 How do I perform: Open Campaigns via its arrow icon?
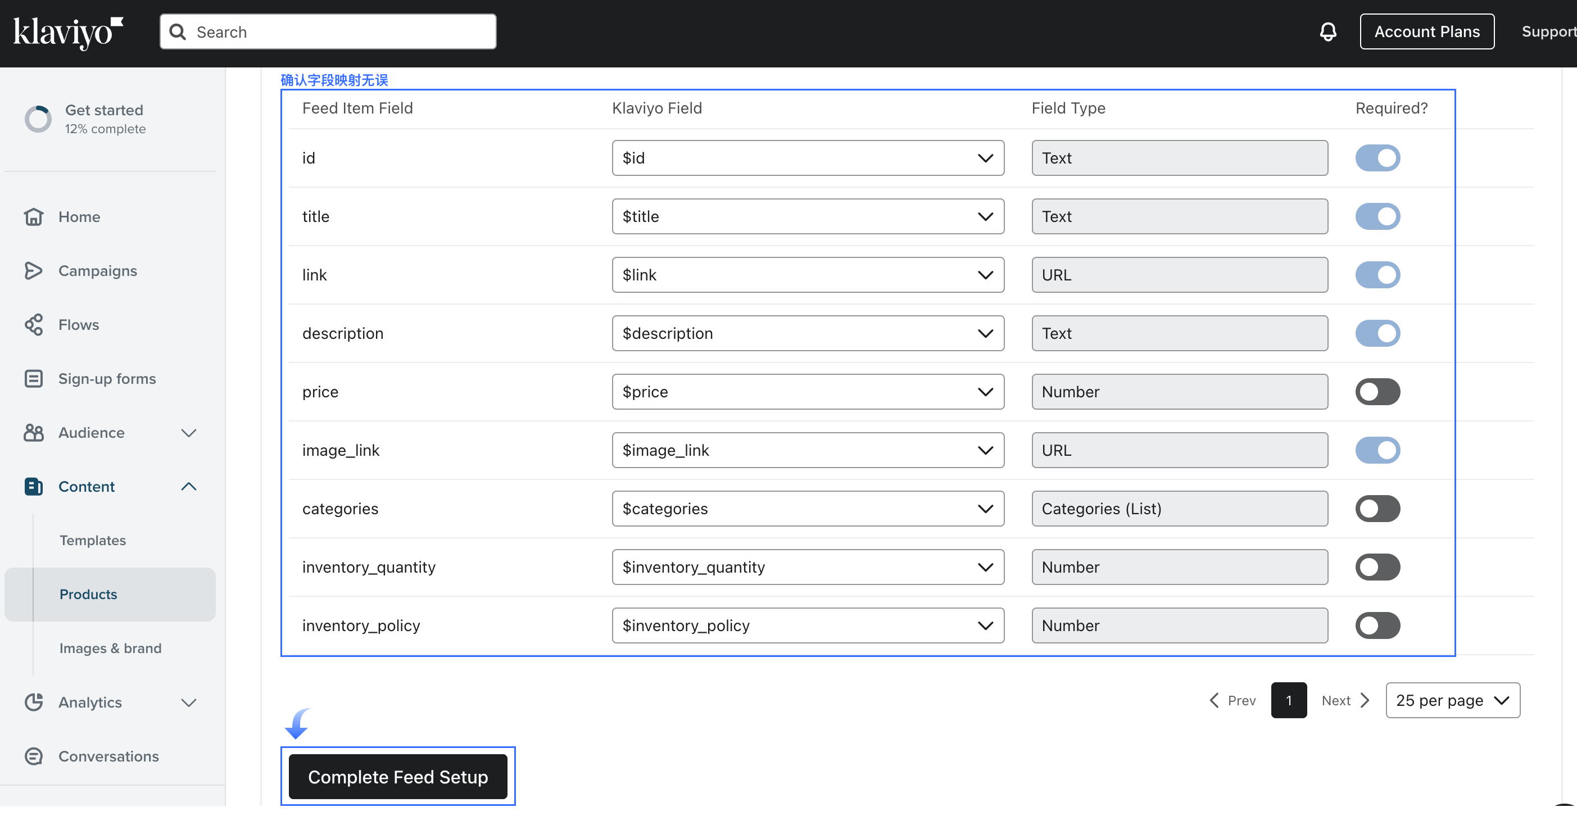[x=34, y=270]
